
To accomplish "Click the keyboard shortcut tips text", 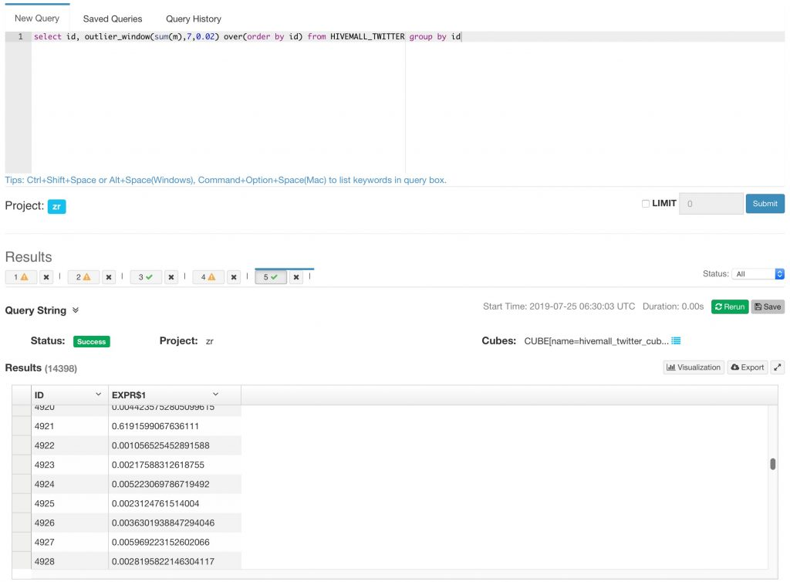I will (226, 180).
